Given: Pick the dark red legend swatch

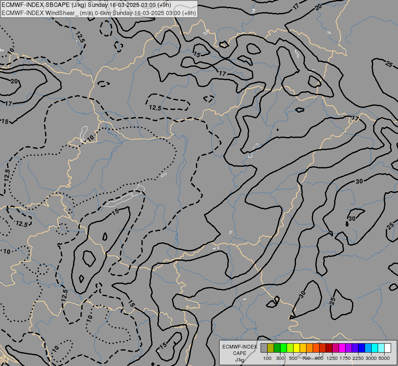Looking at the screenshot, I should [x=329, y=348].
